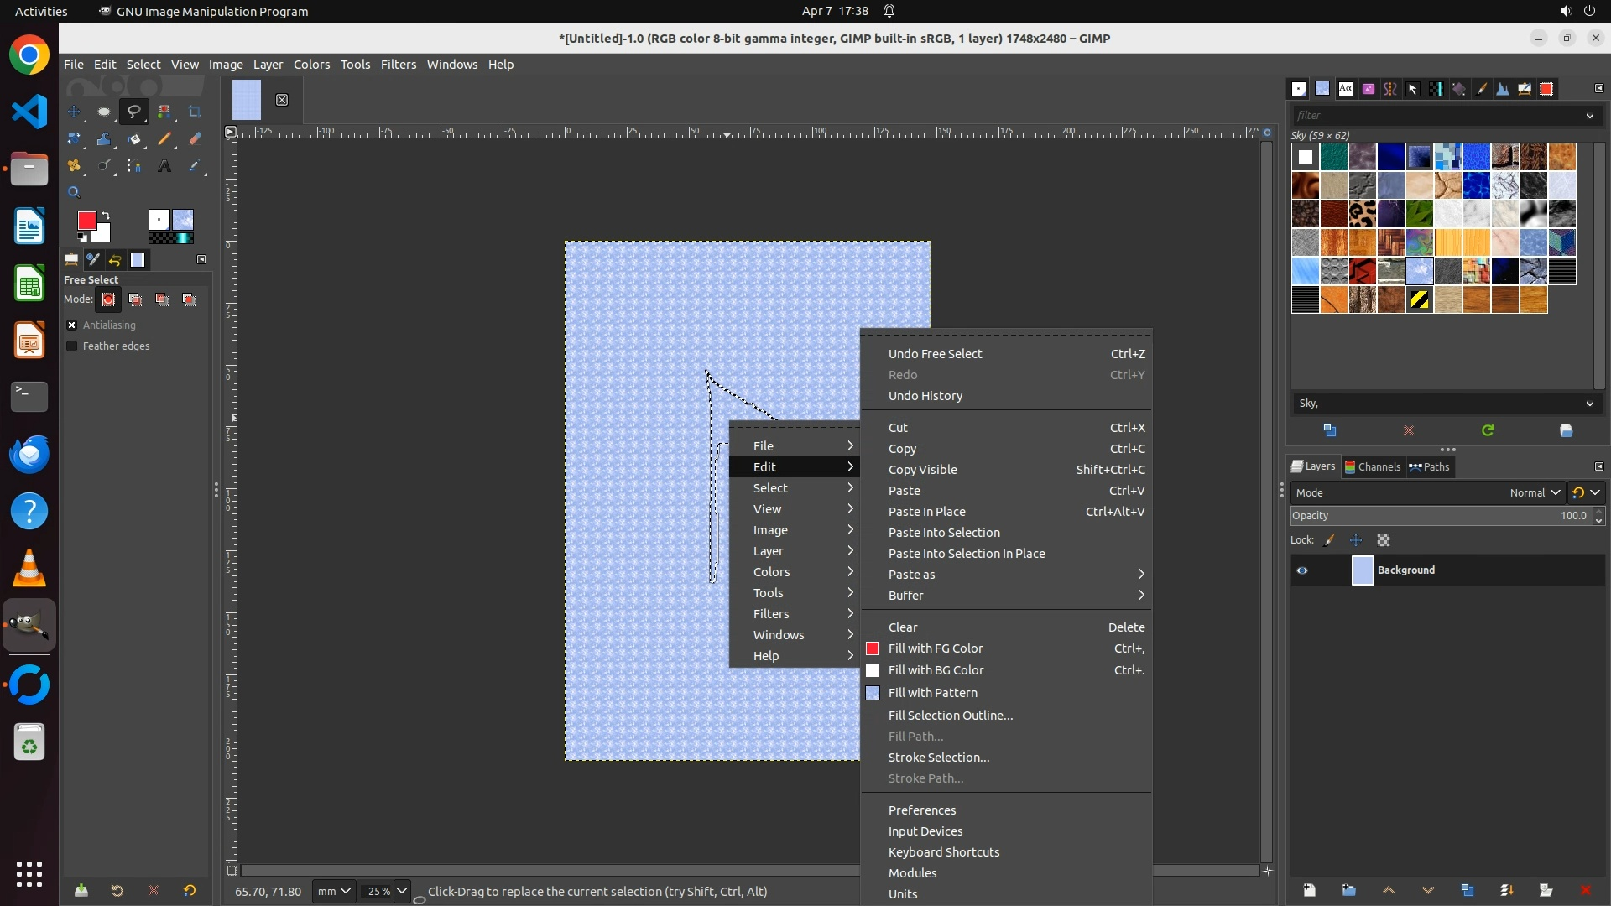Select the Heal tool bandage icon

[74, 166]
